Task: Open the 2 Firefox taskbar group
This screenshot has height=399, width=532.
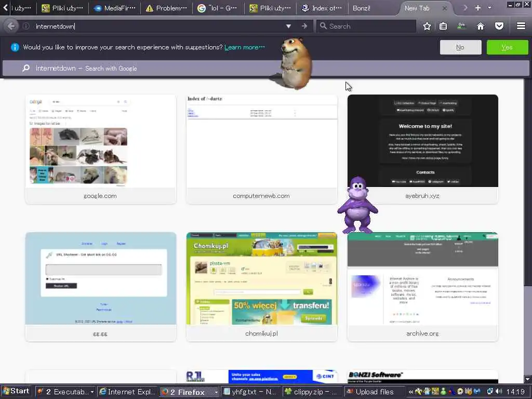Action: pyautogui.click(x=189, y=392)
